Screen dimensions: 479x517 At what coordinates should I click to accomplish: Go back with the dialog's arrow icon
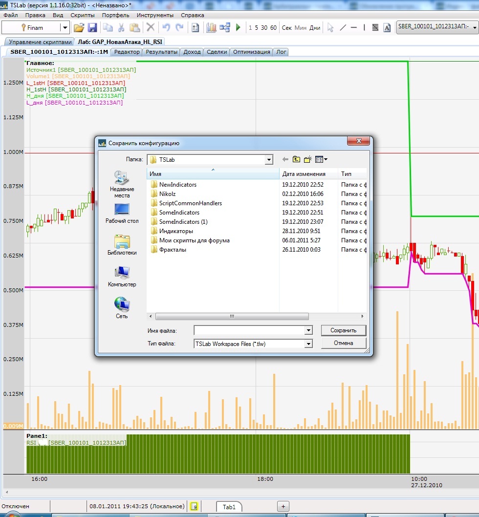tap(285, 159)
